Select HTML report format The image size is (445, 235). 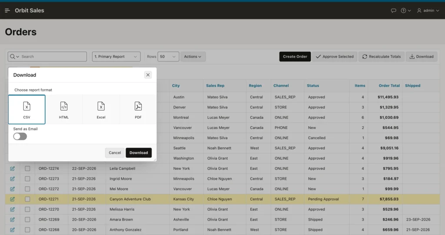(64, 109)
